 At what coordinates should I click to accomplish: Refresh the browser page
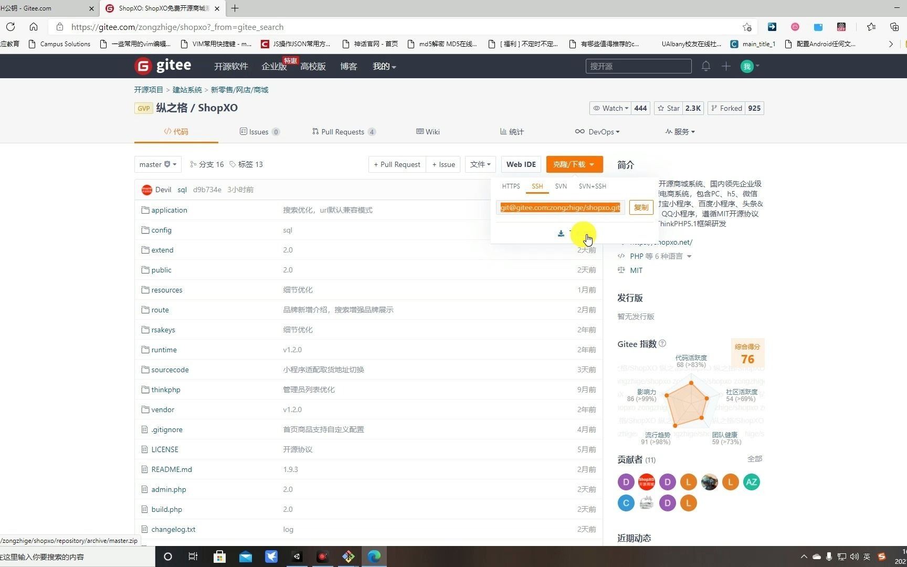coord(10,27)
